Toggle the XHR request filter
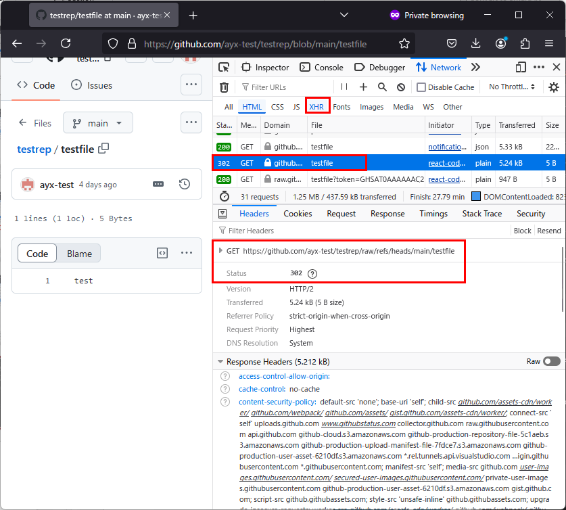Viewport: 566px width, 510px height. point(316,107)
